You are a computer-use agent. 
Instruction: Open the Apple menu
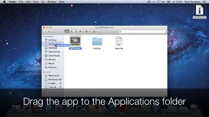click(x=4, y=2)
